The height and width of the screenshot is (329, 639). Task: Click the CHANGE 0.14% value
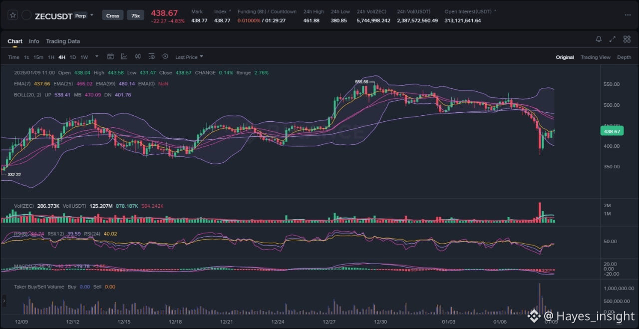point(225,72)
